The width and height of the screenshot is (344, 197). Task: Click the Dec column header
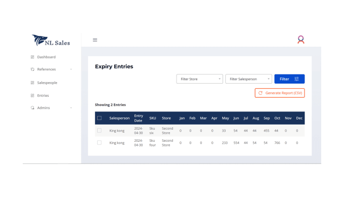point(299,118)
